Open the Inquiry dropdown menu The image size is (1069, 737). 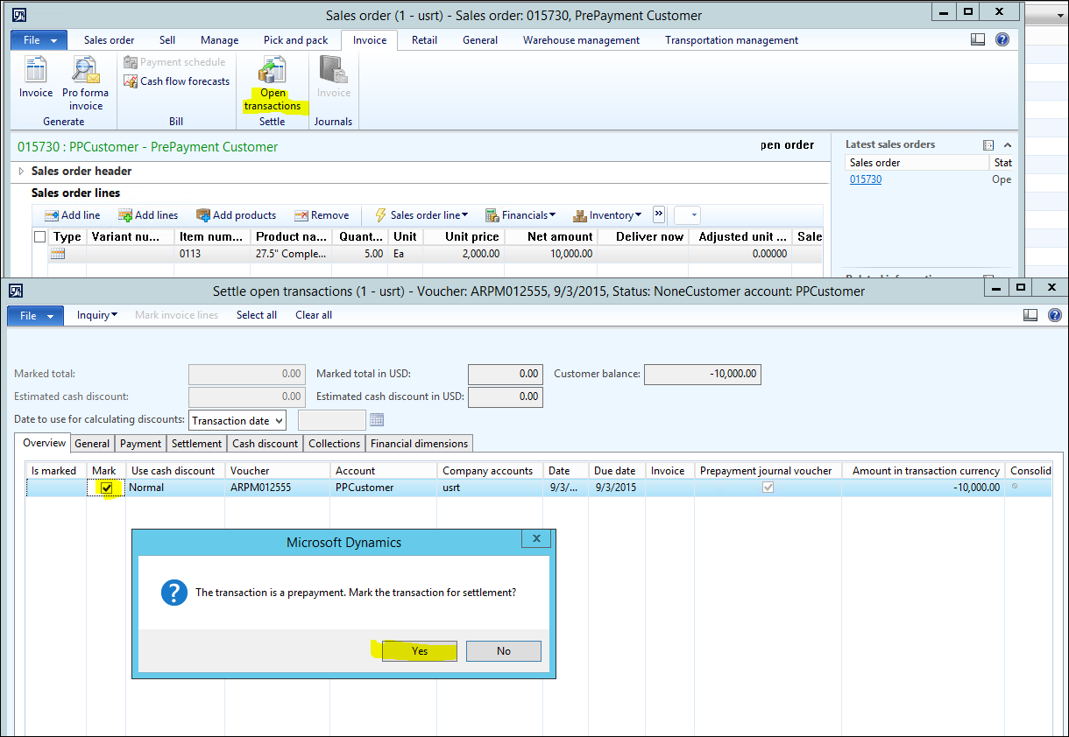[96, 315]
